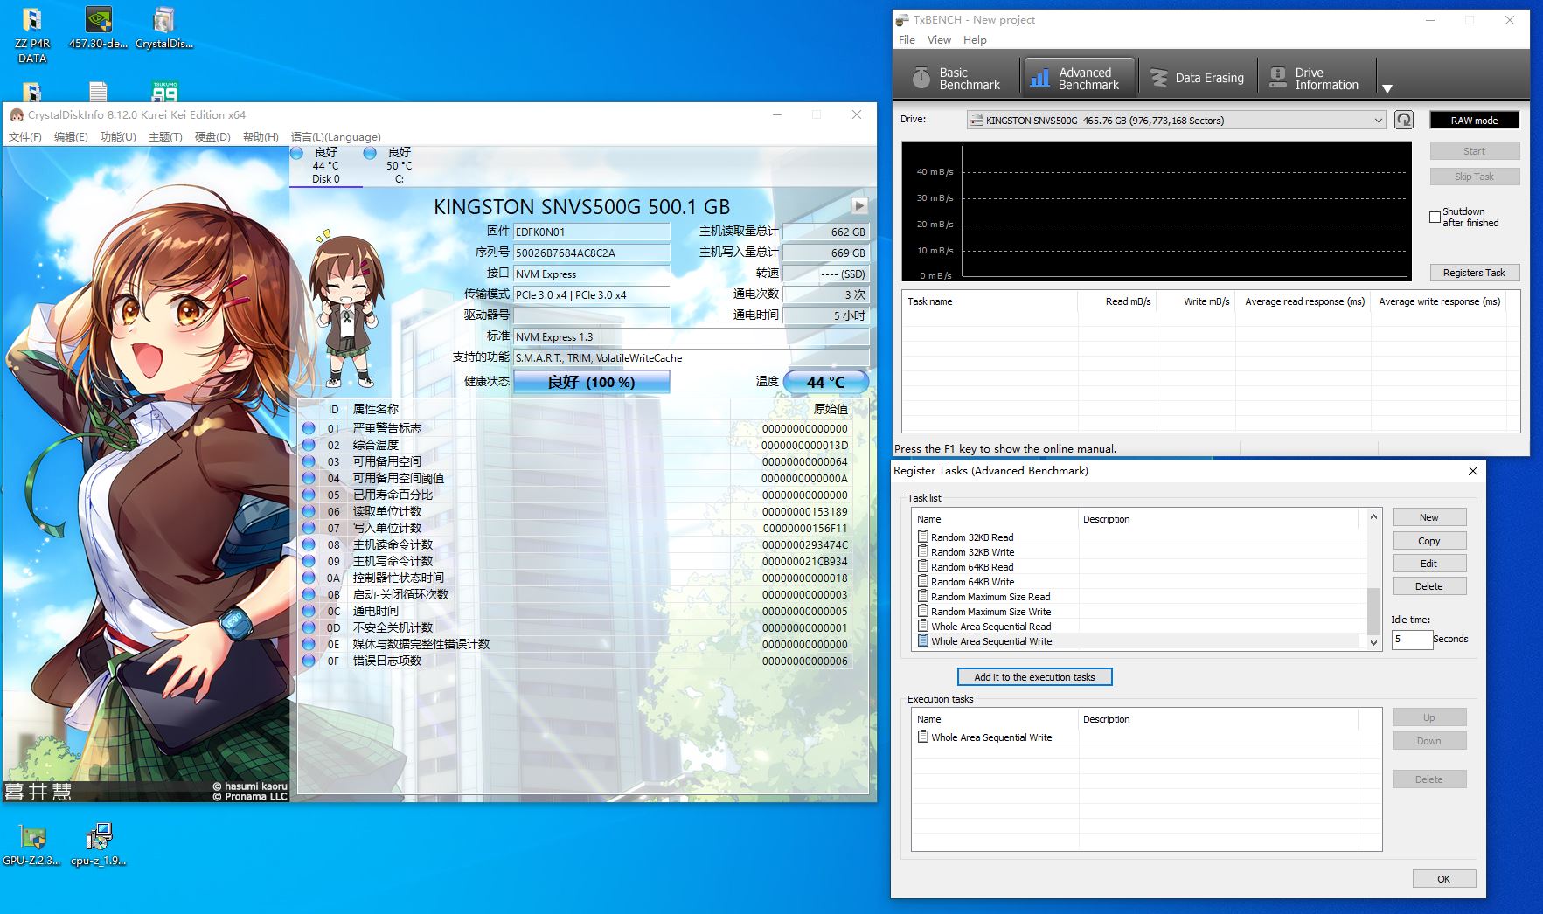Click the chibi character image in CrystalDiskInfo
The image size is (1543, 914).
tap(348, 311)
